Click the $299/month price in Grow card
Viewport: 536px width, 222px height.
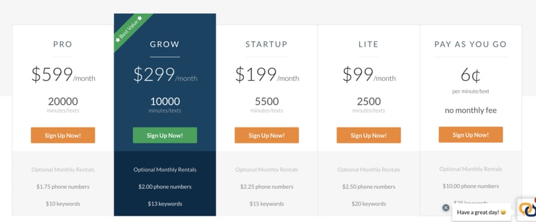coord(165,75)
